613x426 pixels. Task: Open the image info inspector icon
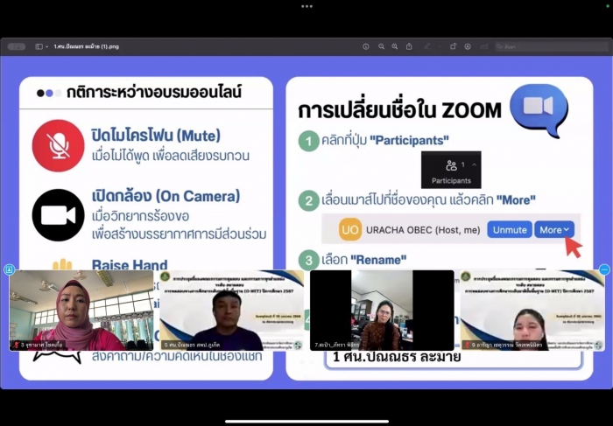click(366, 46)
